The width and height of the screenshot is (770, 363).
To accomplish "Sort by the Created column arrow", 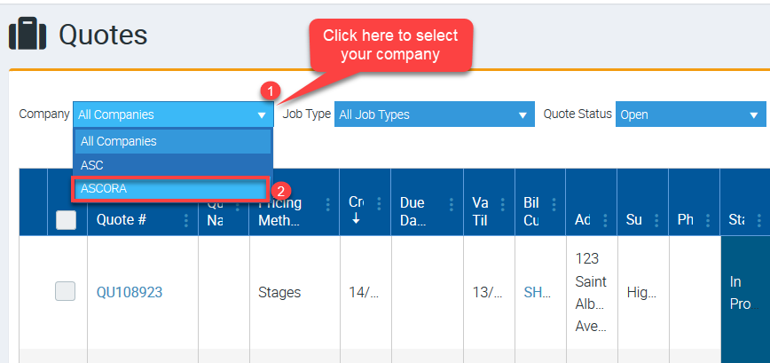I will point(356,219).
